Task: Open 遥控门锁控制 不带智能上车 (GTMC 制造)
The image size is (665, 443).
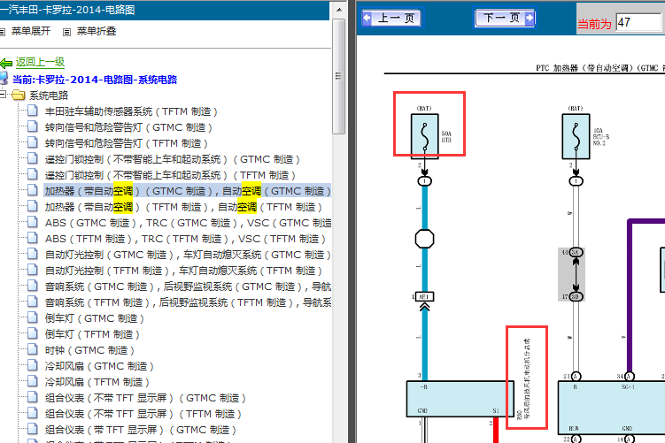Action: (x=172, y=159)
